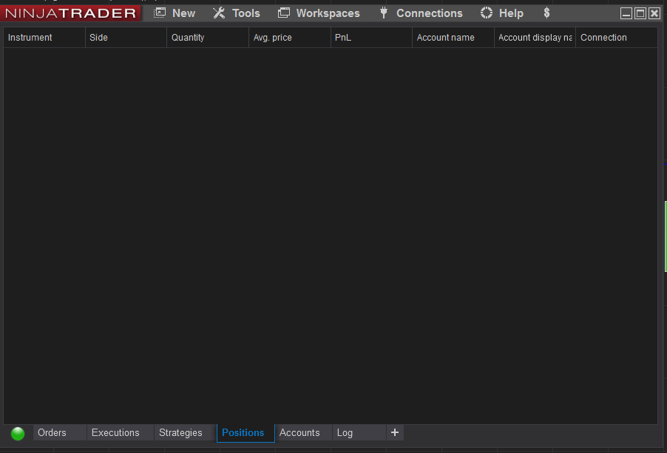Sort by PnL column header
Image resolution: width=667 pixels, height=453 pixels.
371,38
